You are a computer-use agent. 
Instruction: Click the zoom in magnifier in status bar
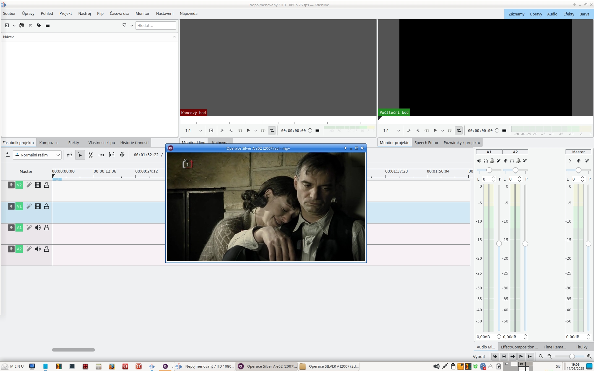tap(589, 356)
